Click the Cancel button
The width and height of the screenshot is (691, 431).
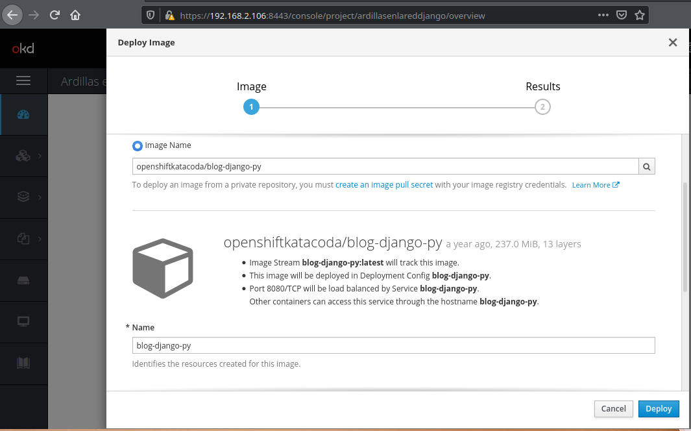[x=613, y=409]
